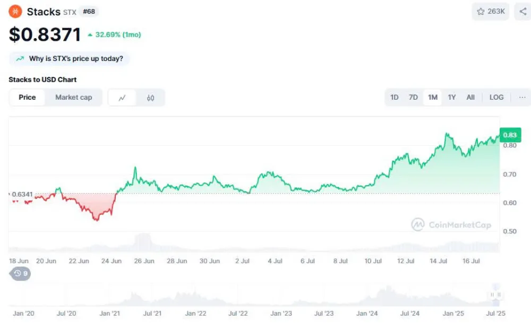
Task: Switch to line chart view icon
Action: click(x=122, y=98)
